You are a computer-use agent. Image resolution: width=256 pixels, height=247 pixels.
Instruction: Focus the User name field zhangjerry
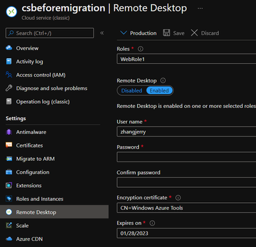point(186,131)
